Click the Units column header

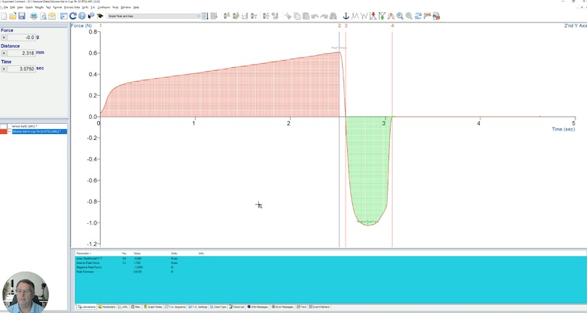[174, 254]
